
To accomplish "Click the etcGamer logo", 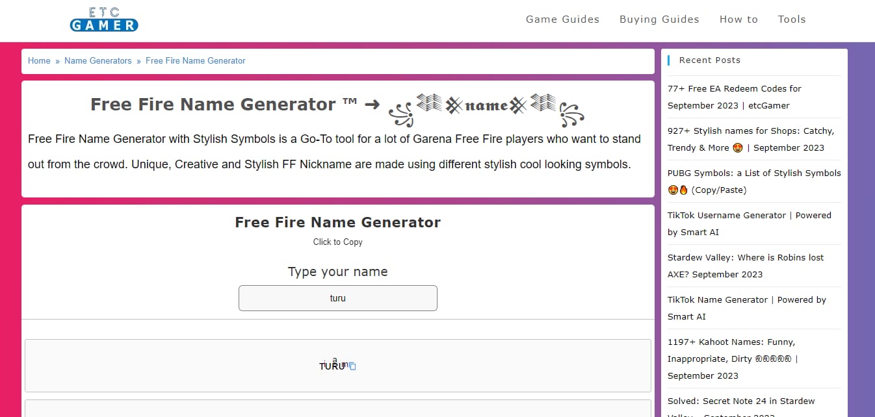I will click(104, 19).
